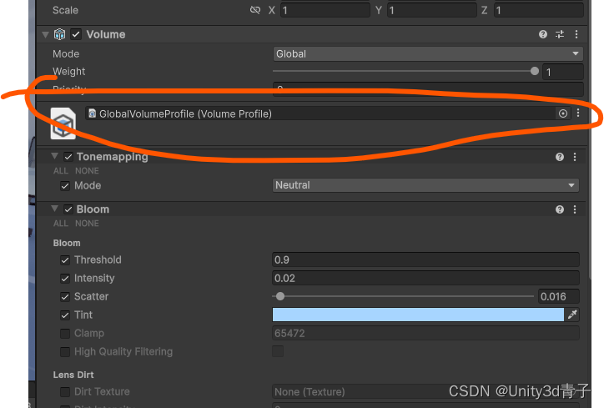Image resolution: width=604 pixels, height=408 pixels.
Task: Click the Clamp value field 65472
Action: [x=425, y=333]
